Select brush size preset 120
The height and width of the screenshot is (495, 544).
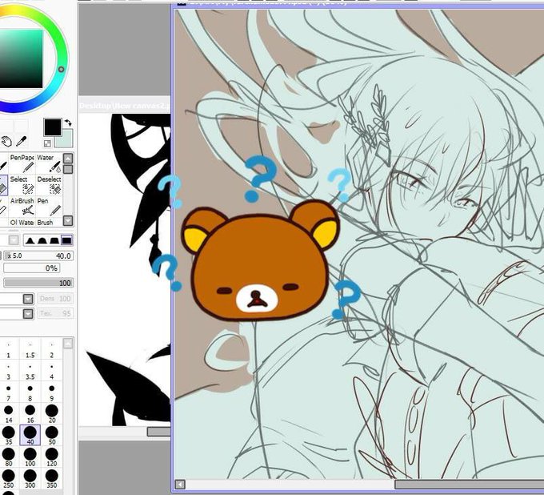(x=52, y=457)
